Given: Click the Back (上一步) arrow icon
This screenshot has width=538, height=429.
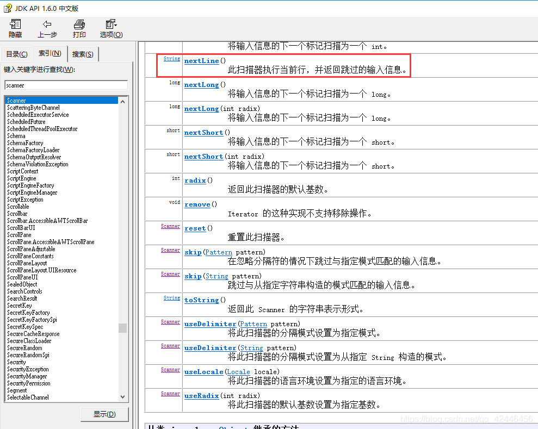Looking at the screenshot, I should coord(47,28).
